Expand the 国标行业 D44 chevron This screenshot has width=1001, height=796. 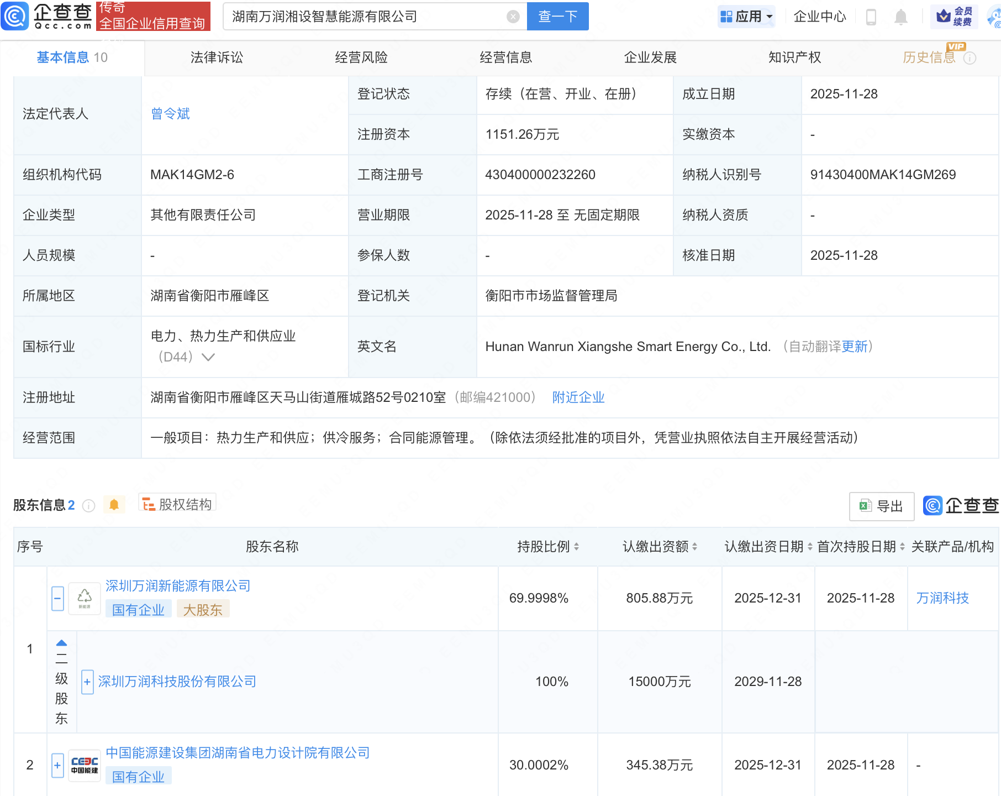click(208, 357)
